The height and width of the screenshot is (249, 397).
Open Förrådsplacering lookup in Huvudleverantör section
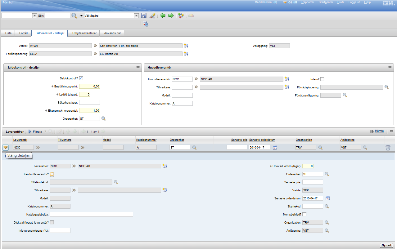tap(386, 87)
